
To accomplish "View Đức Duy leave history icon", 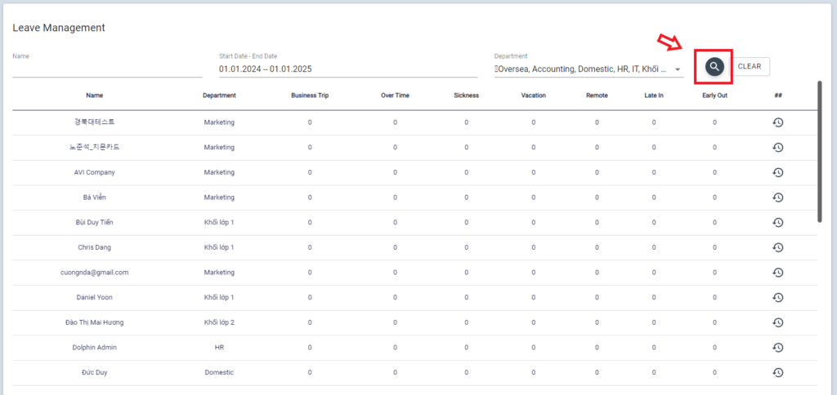I will (x=778, y=372).
